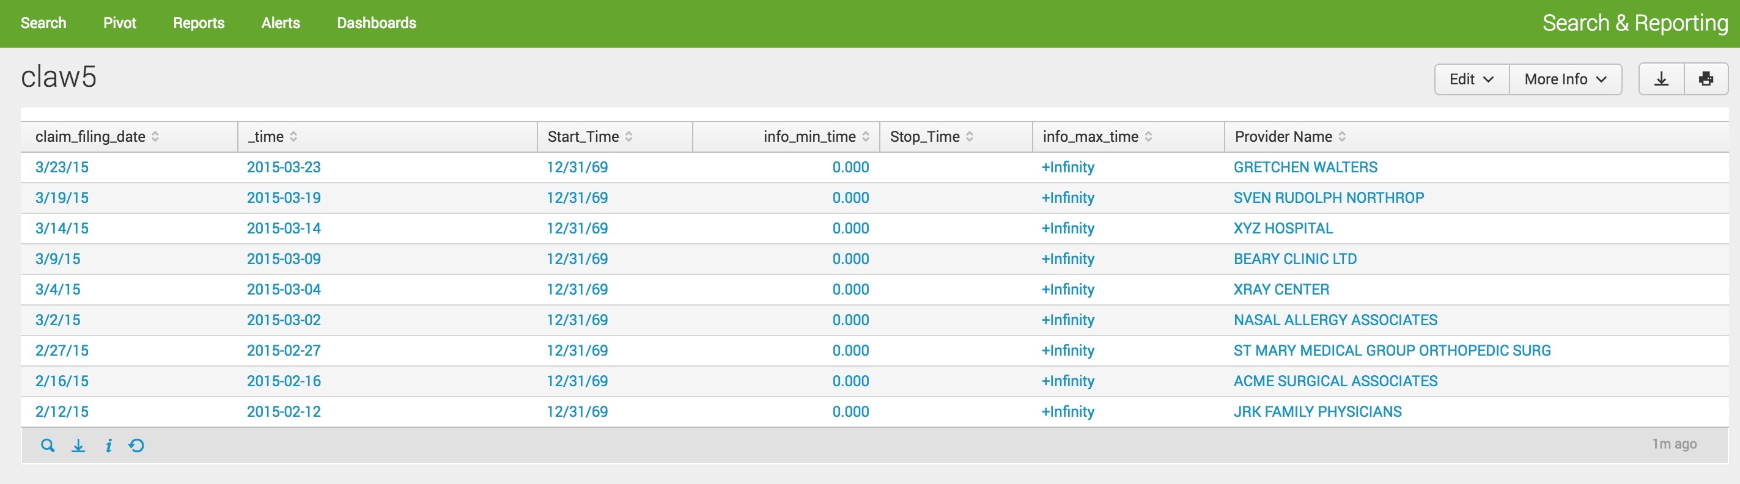Open the Edit dropdown
The image size is (1740, 484).
coord(1470,79)
